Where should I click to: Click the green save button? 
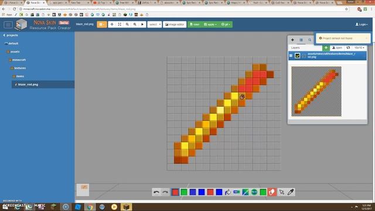195,25
